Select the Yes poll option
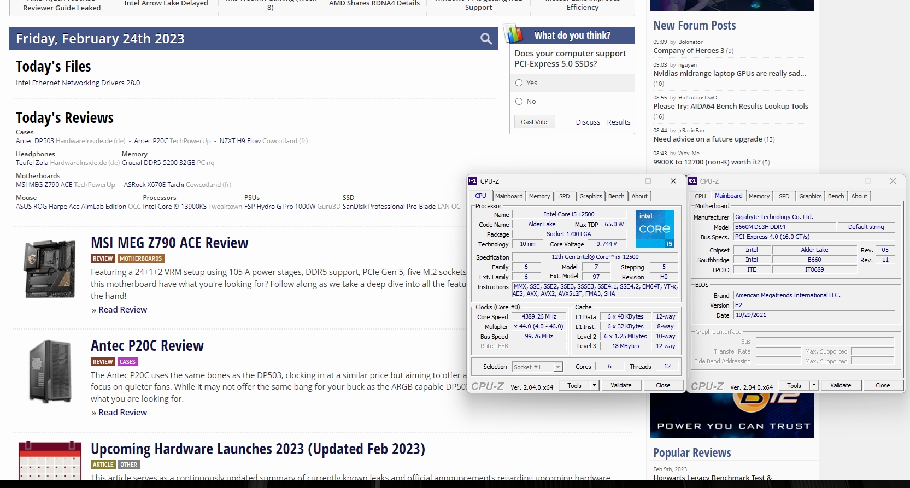This screenshot has width=910, height=488. pyautogui.click(x=519, y=83)
